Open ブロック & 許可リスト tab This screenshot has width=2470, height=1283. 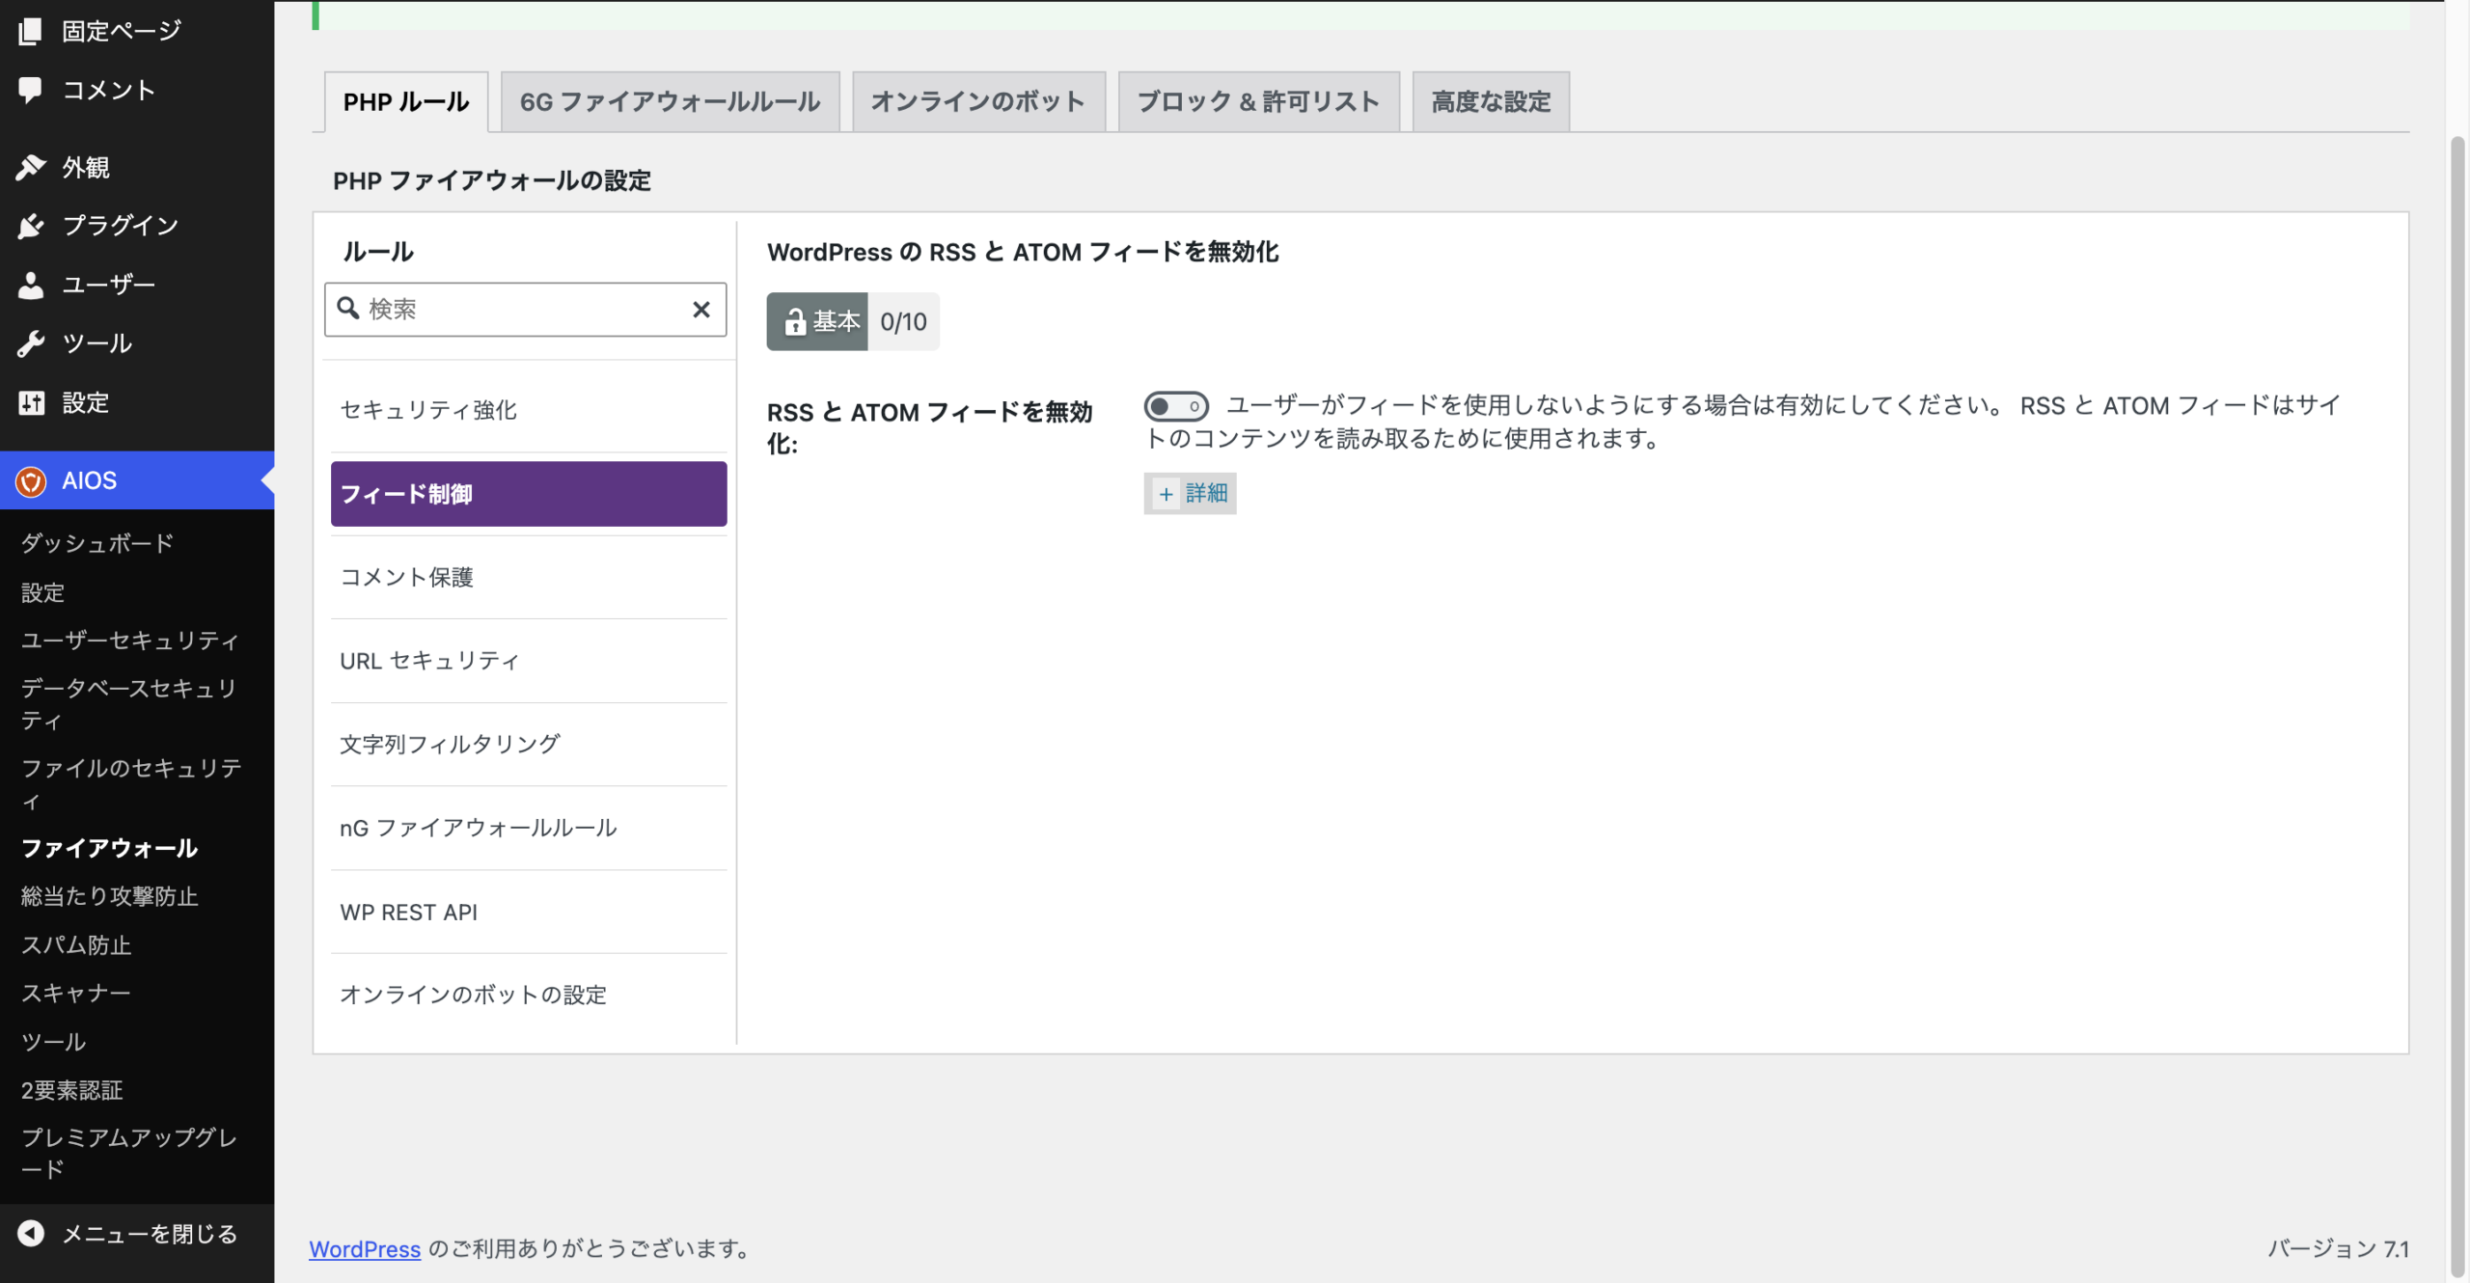(x=1258, y=101)
